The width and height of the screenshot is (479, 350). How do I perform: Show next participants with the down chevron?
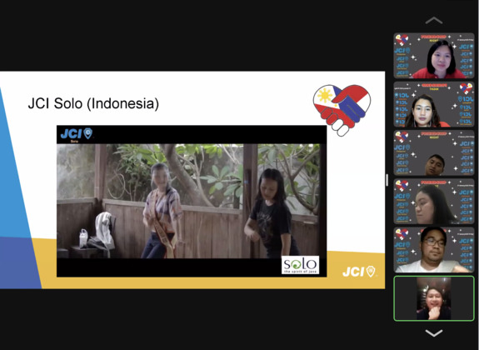tap(434, 332)
